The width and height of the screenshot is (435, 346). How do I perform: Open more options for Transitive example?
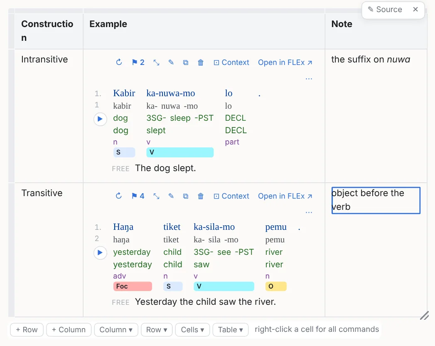pos(309,212)
